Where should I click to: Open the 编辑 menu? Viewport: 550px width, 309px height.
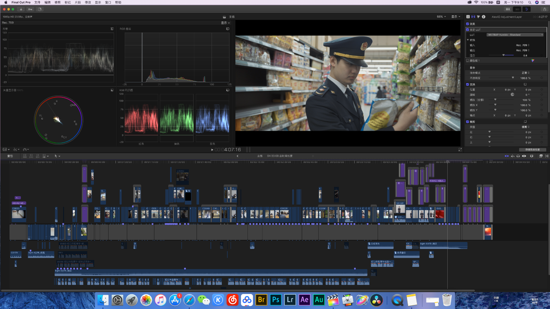coord(48,2)
